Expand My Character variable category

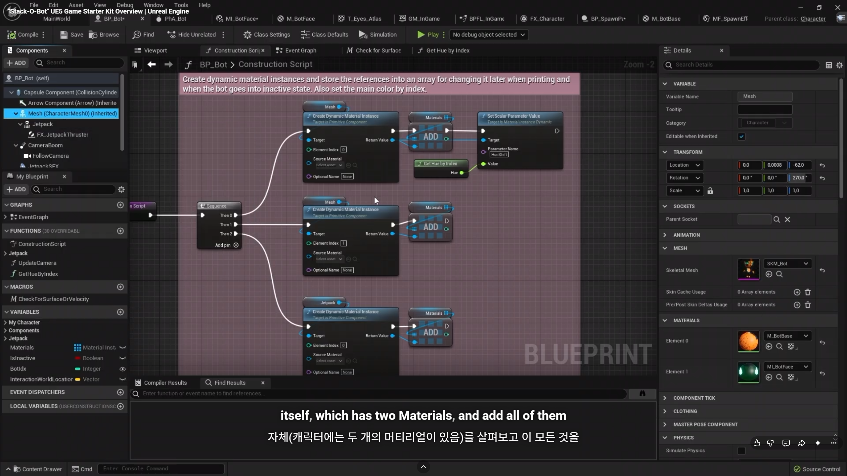(5, 323)
